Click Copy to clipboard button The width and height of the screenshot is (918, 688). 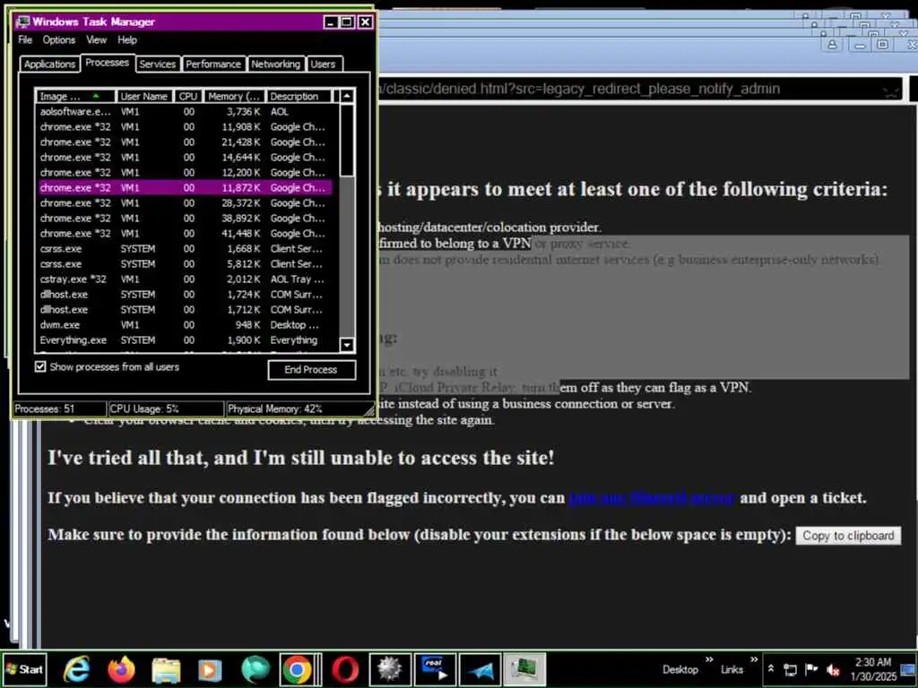click(x=848, y=536)
